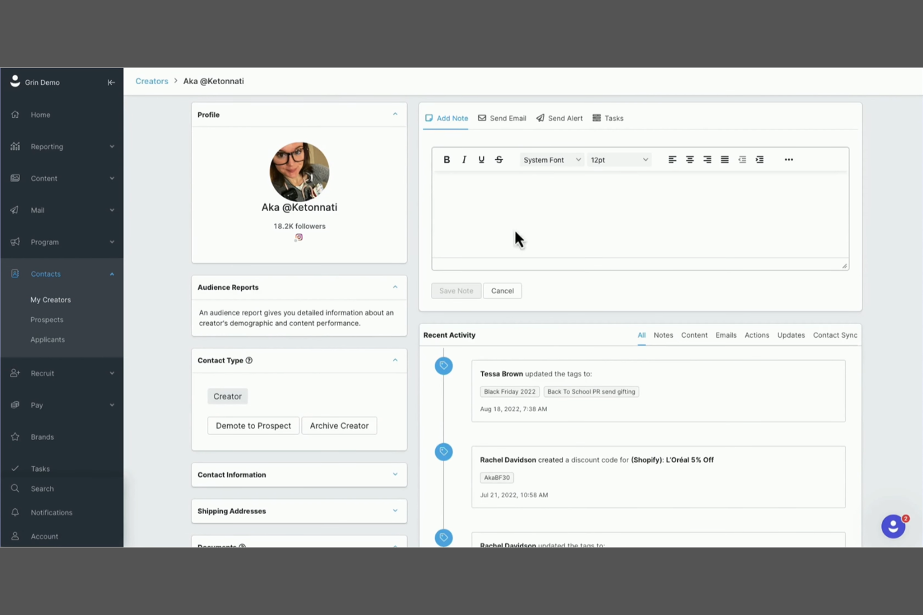Select the Italic formatting icon
923x615 pixels.
point(464,160)
